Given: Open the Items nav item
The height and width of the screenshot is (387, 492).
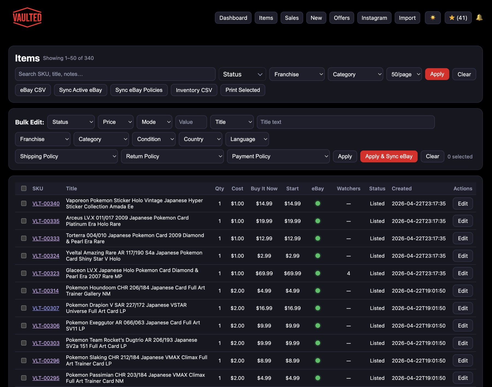Looking at the screenshot, I should click(x=266, y=18).
